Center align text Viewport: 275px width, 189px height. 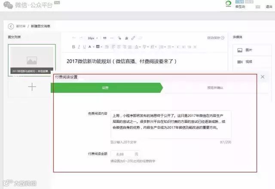tap(119, 47)
